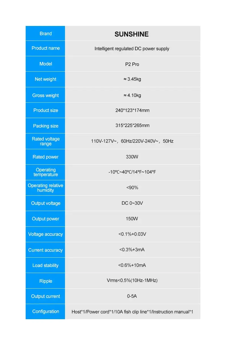
Task: Click the SUNSHINE brand name
Action: click(x=131, y=34)
